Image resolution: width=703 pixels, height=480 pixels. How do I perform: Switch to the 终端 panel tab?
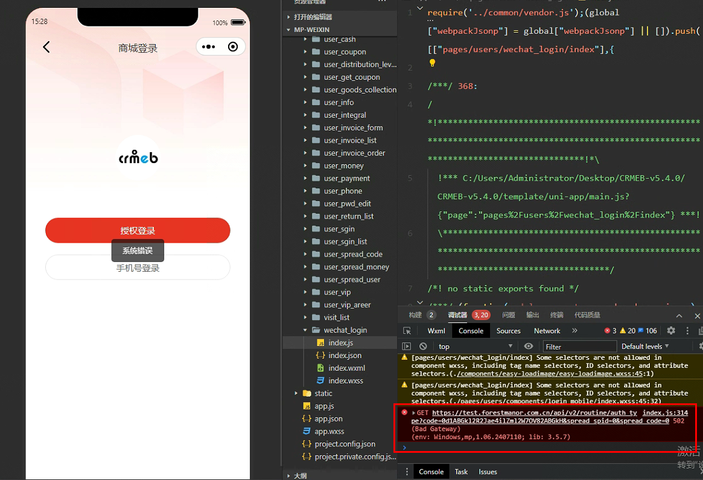557,315
